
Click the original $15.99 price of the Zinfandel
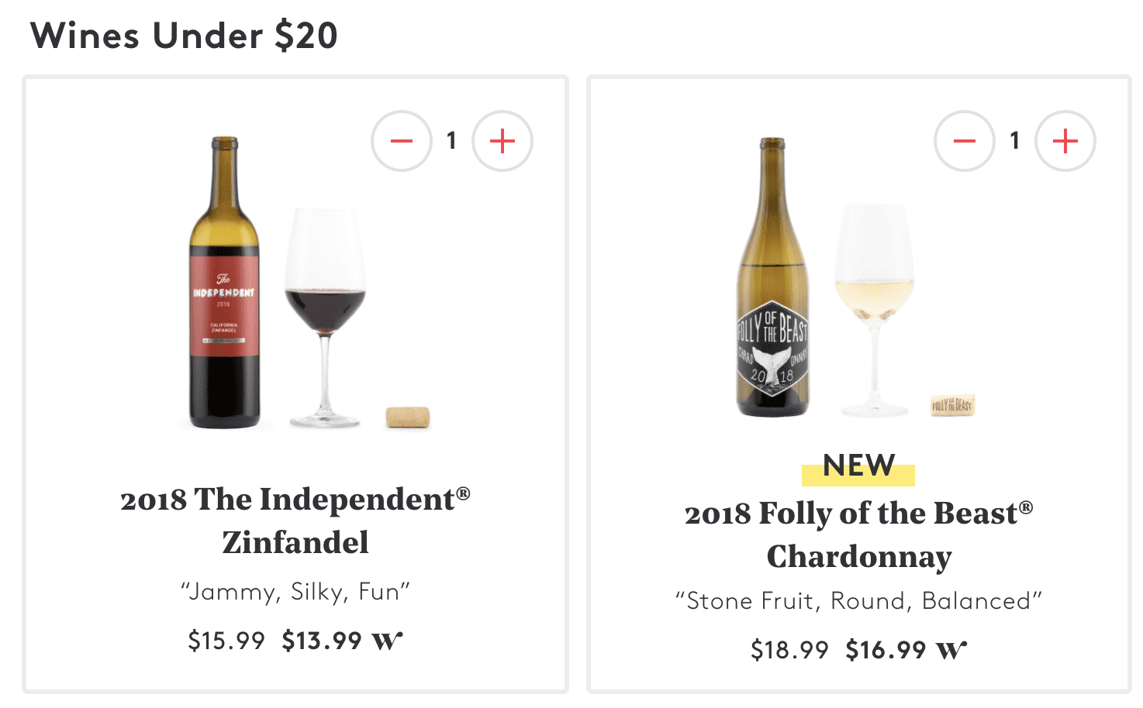pos(226,641)
